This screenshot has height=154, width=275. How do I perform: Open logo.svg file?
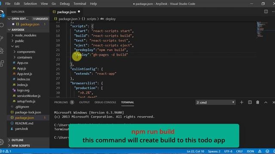tap(23, 90)
